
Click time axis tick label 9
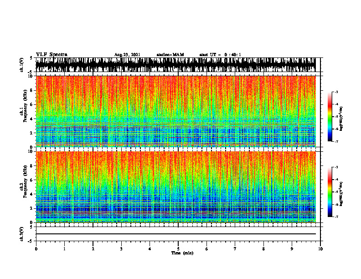pos(292,249)
